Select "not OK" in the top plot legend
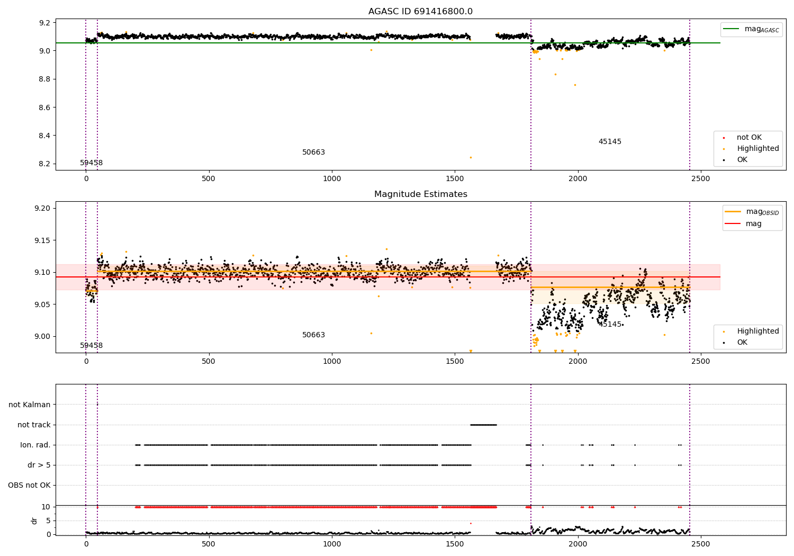 [x=749, y=138]
